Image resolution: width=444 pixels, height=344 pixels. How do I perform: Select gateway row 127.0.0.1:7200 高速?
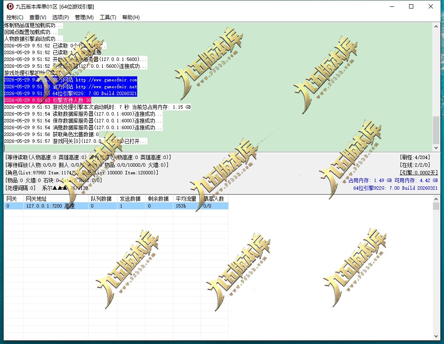click(116, 206)
